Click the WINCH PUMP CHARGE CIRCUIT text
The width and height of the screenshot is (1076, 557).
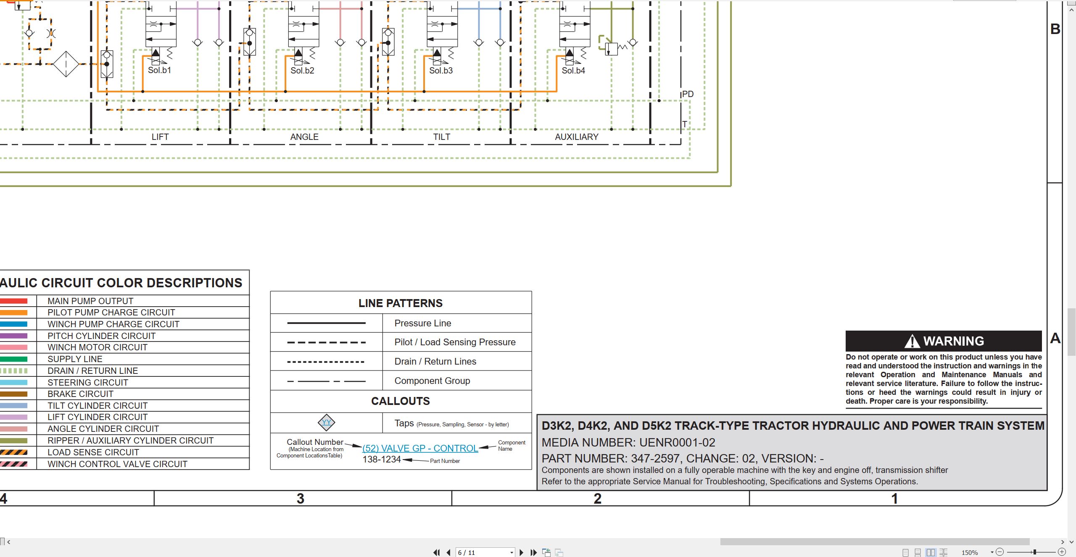[113, 324]
